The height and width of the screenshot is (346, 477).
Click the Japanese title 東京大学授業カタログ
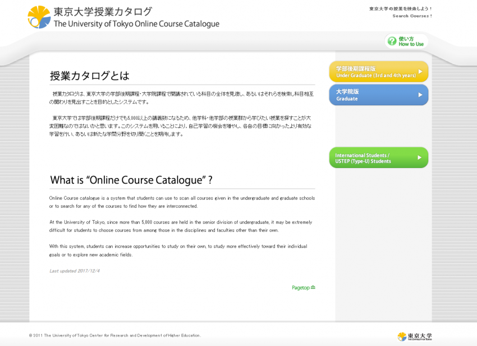(x=103, y=12)
